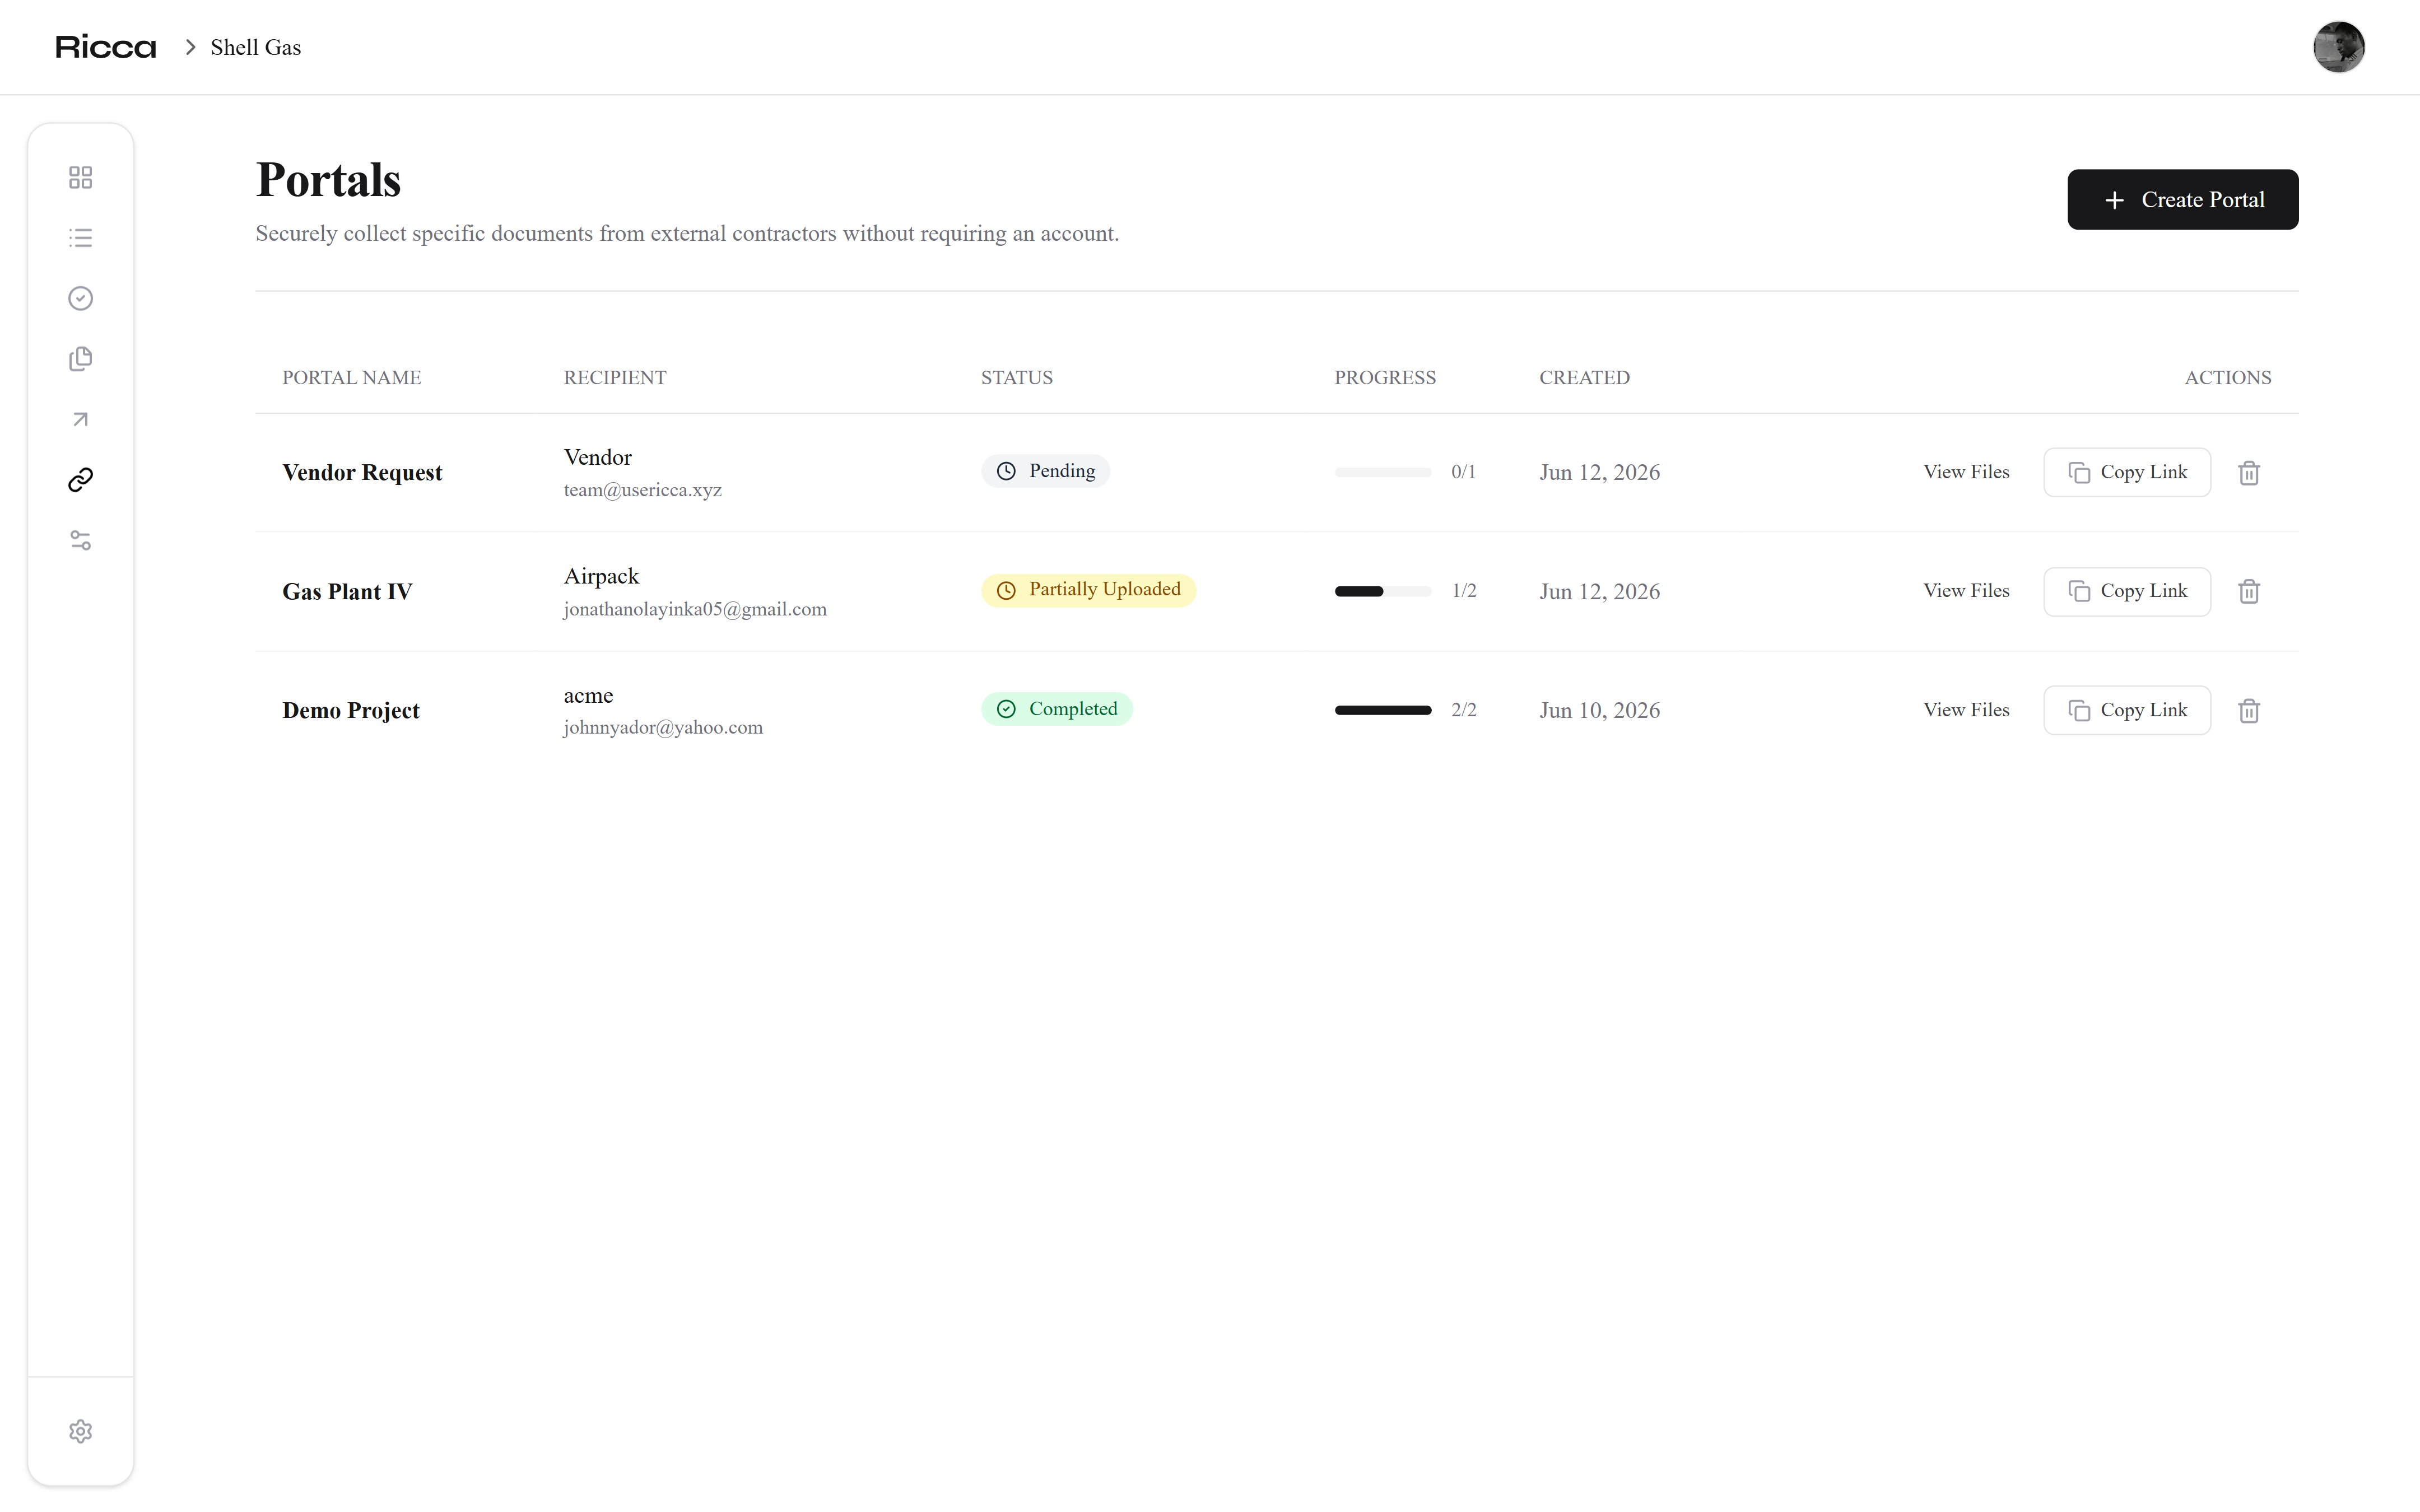The height and width of the screenshot is (1512, 2420).
Task: View Files for Demo Project
Action: coord(1965,710)
